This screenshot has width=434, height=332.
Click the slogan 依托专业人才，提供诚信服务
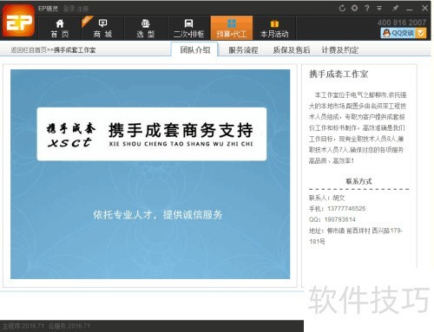click(158, 215)
